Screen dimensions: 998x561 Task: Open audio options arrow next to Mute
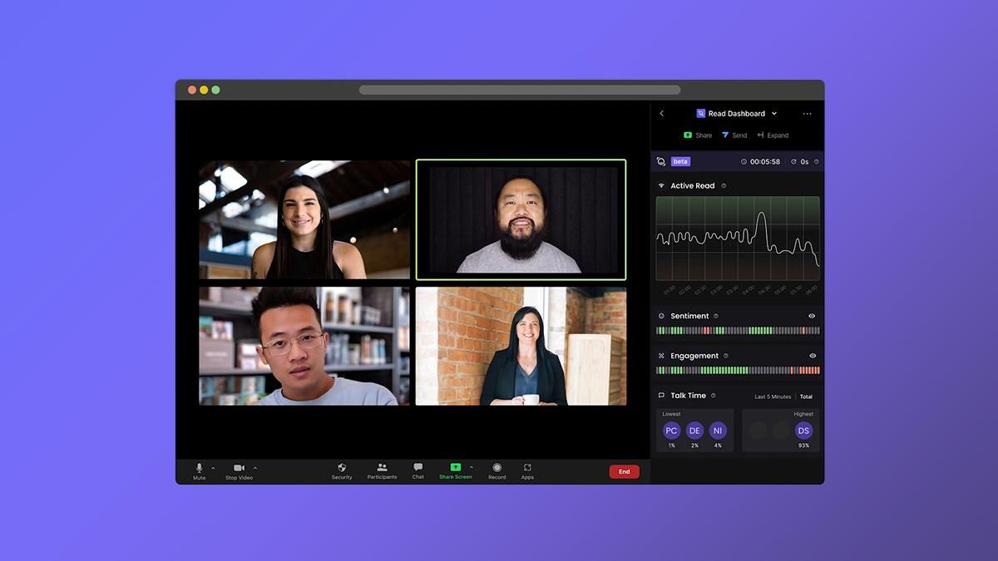tap(214, 468)
